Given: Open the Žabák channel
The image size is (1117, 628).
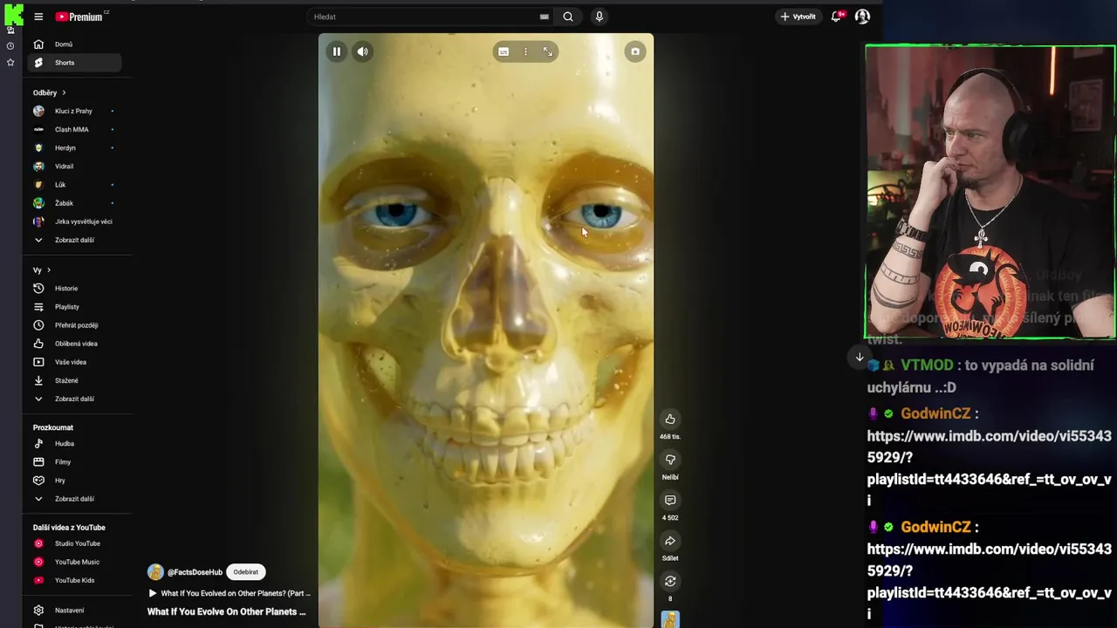Looking at the screenshot, I should pyautogui.click(x=74, y=202).
